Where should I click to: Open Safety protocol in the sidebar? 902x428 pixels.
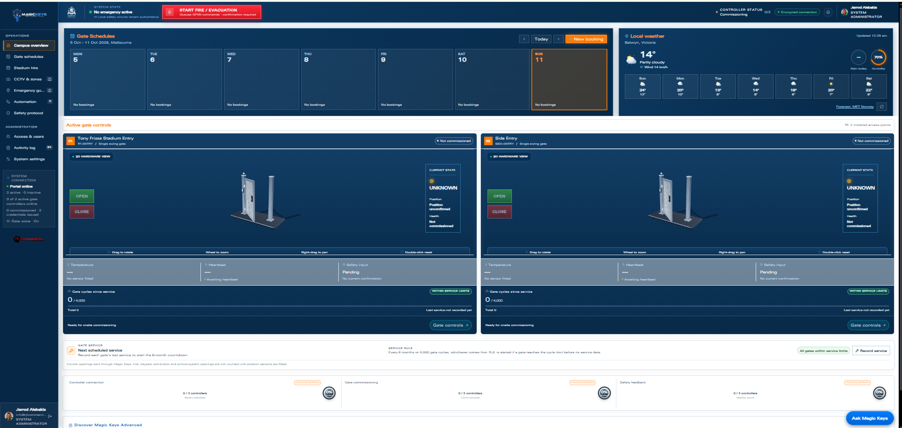(x=28, y=113)
